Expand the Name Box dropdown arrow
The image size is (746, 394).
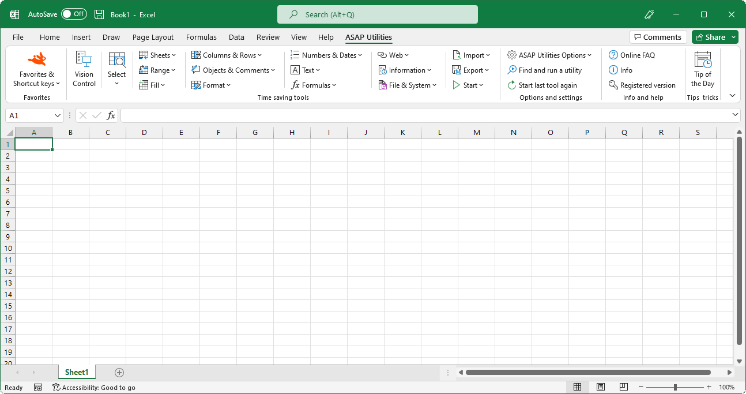[x=57, y=115]
